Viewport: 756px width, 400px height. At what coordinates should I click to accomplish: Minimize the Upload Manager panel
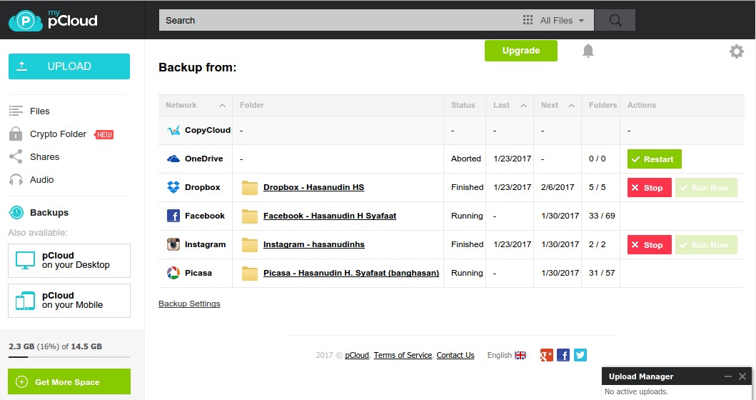pyautogui.click(x=728, y=376)
